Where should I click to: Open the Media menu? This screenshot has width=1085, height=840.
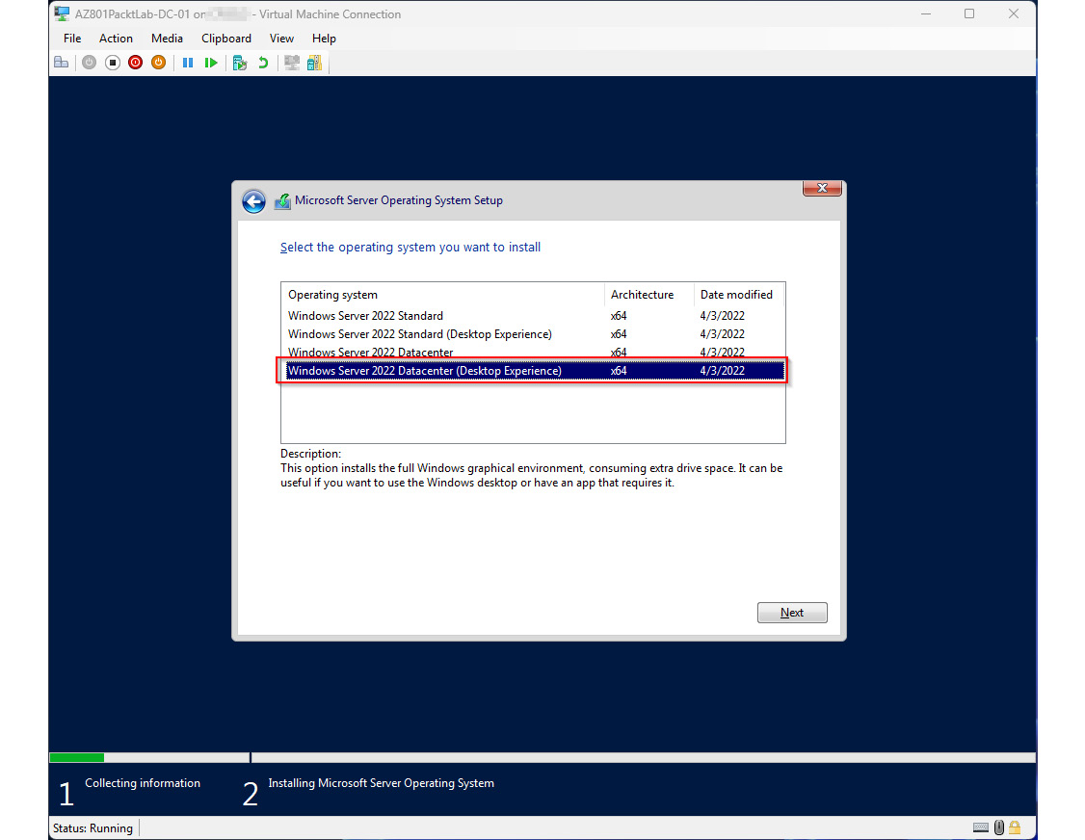click(x=167, y=39)
